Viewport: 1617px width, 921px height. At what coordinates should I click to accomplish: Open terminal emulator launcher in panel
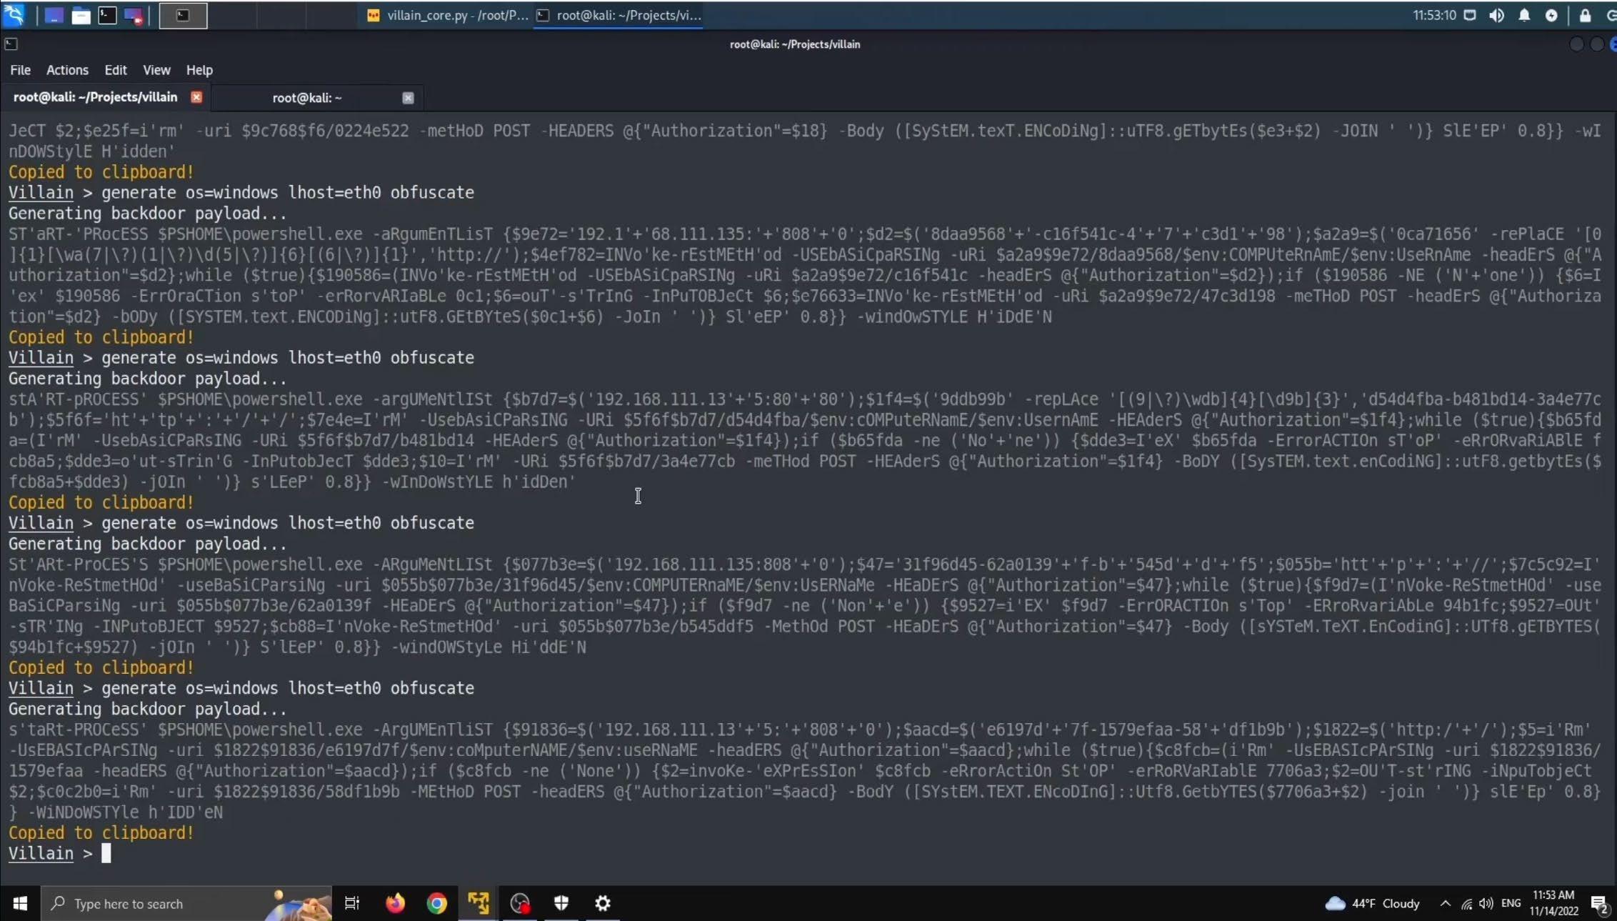point(107,16)
